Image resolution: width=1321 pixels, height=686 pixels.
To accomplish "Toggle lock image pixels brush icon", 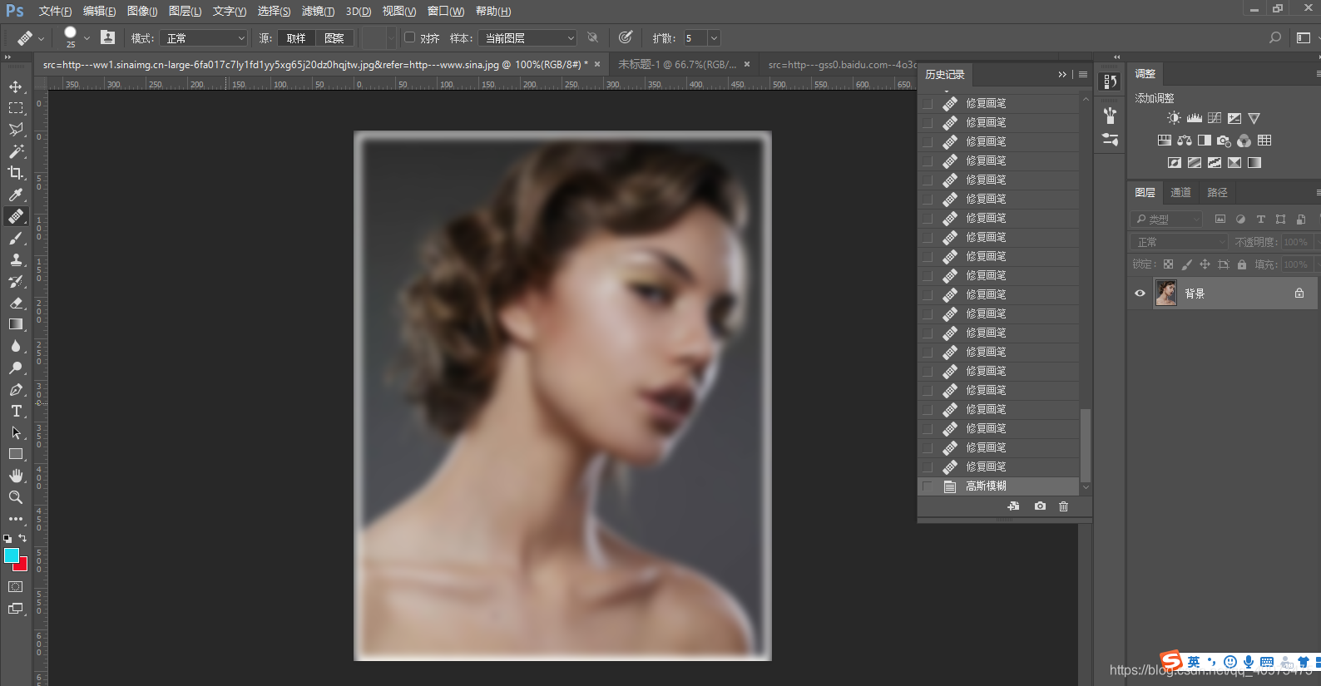I will (x=1186, y=264).
